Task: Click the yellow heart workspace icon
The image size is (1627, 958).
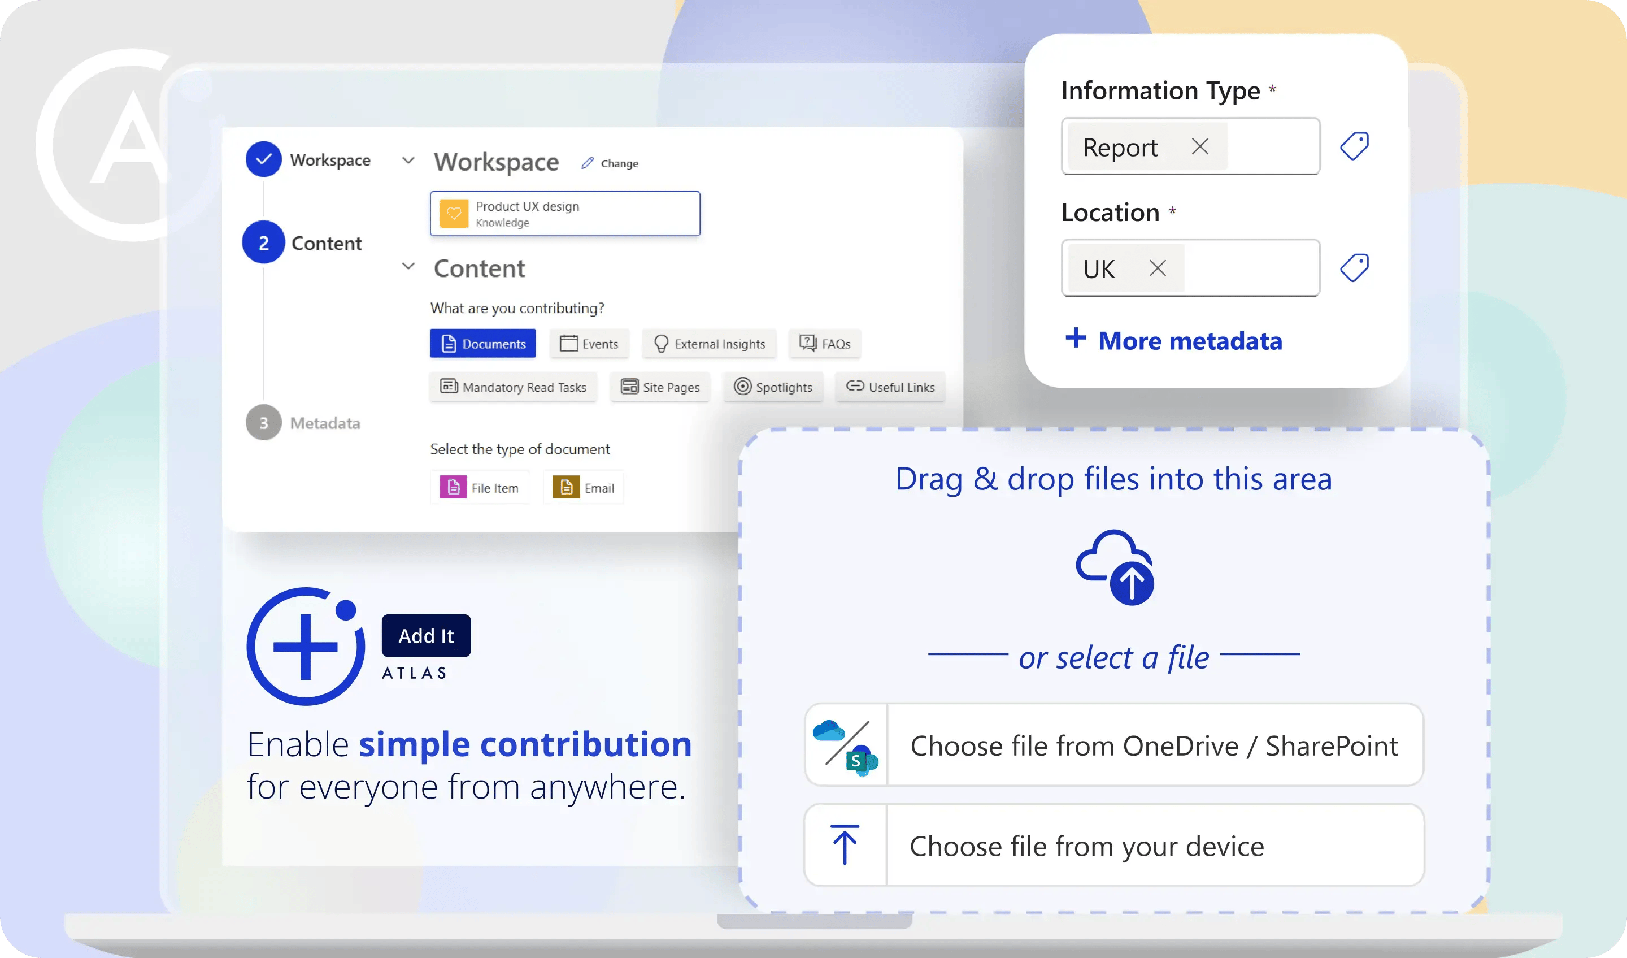Action: pyautogui.click(x=454, y=214)
